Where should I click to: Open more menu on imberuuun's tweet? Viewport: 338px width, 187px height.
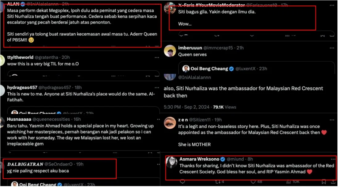[x=332, y=48]
